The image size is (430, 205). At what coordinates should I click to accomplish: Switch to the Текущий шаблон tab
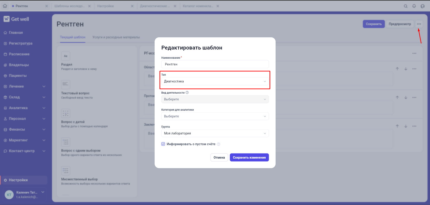pos(73,37)
